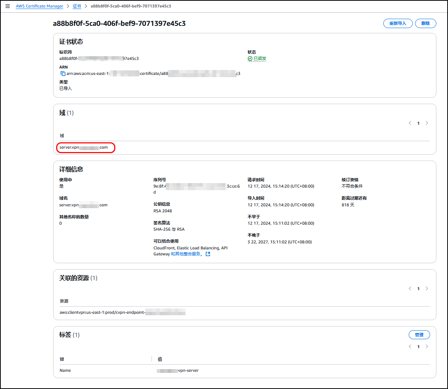Click the 已导入 type value

click(x=65, y=88)
